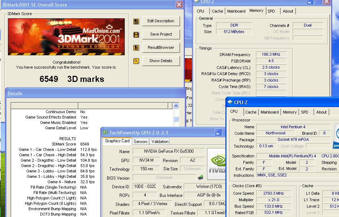
Task: Open About tab in front CPU-Z window
Action: (x=321, y=112)
